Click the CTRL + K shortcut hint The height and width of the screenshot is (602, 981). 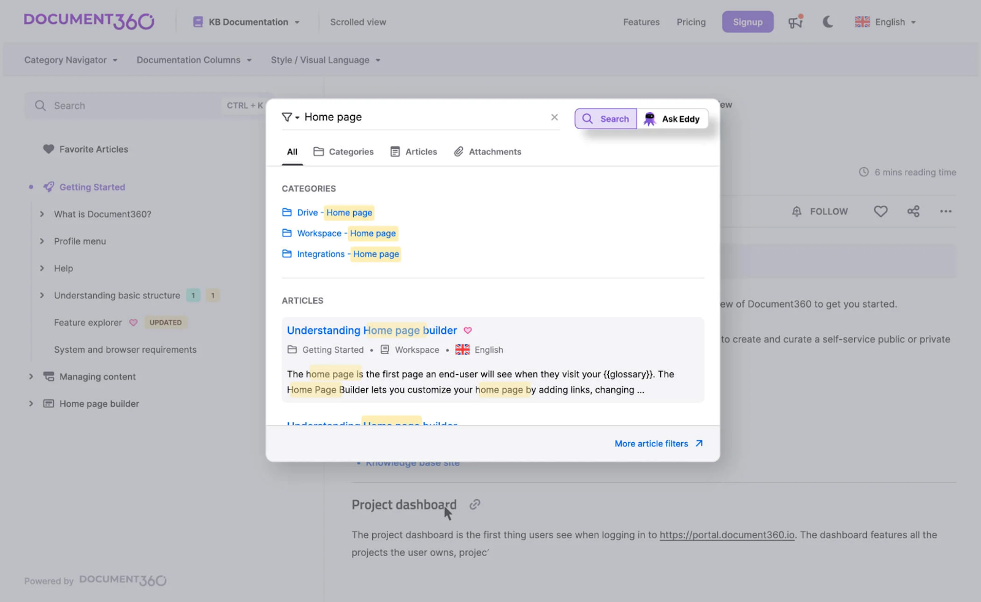click(x=245, y=105)
